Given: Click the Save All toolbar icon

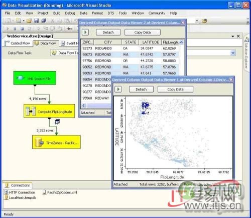Looking at the screenshot, I should [44, 20].
